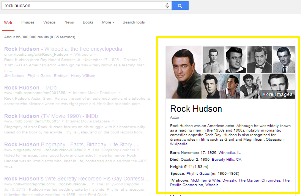Open The Martian Chronicles link

259,180
